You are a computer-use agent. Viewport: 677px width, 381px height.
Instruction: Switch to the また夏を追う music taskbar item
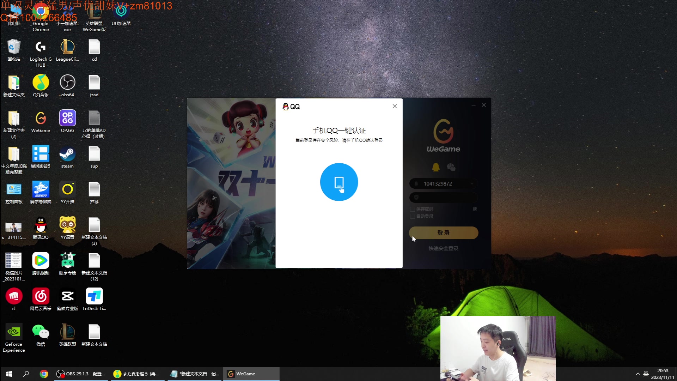tap(137, 374)
